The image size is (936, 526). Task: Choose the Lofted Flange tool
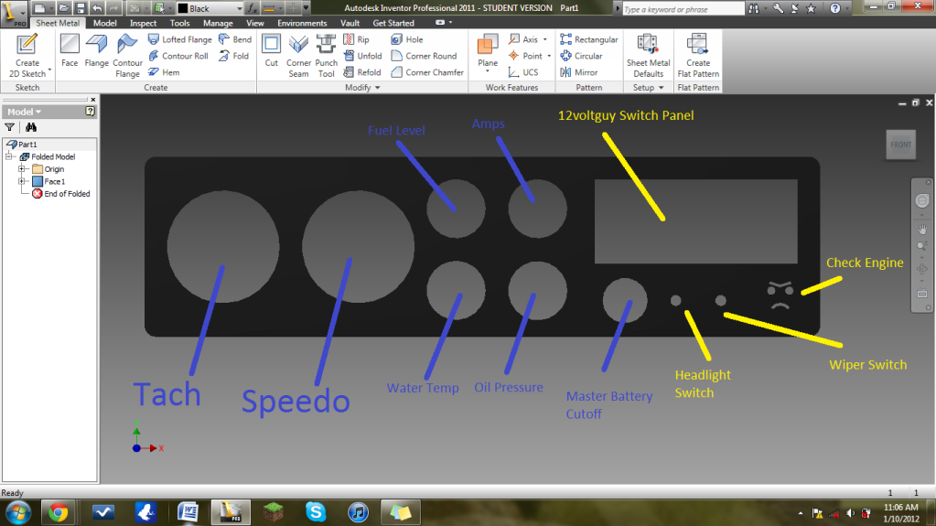pyautogui.click(x=179, y=39)
